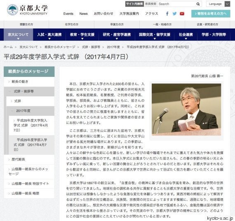Image resolution: width=235 pixels, height=221 pixels.
Task: Open 山極壽一総長からのメッセージ sidebar link
Action: click(x=29, y=171)
